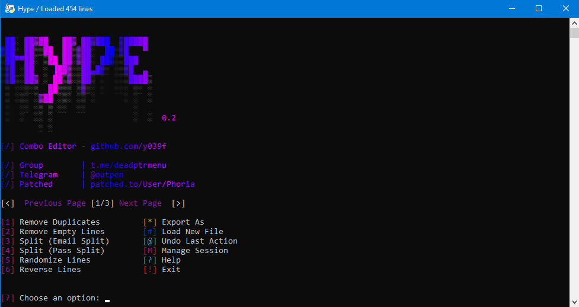Click the [3] option marker
Image resolution: width=579 pixels, height=307 pixels.
point(8,241)
